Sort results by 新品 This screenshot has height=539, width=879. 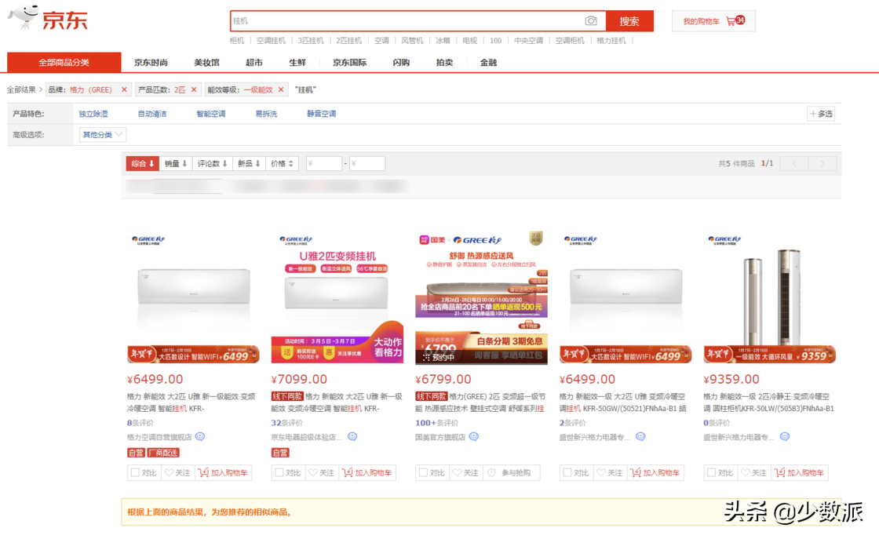click(248, 164)
